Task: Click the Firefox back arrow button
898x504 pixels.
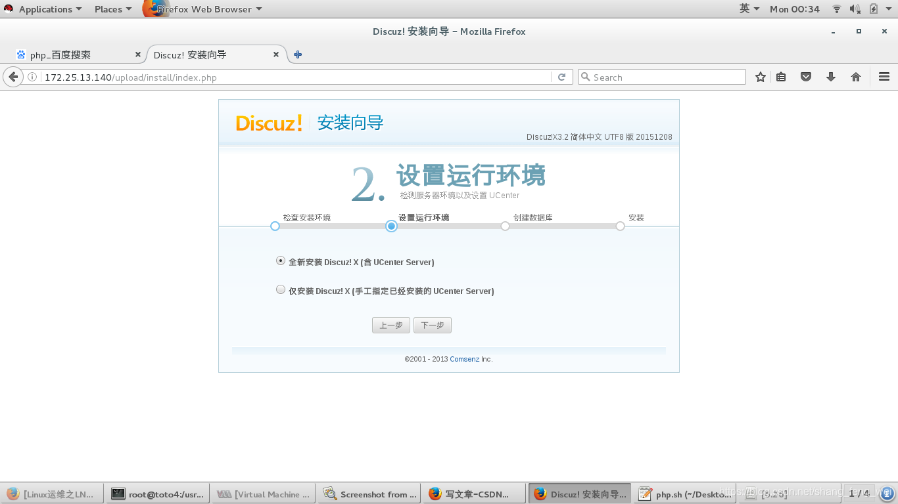Action: click(x=12, y=77)
